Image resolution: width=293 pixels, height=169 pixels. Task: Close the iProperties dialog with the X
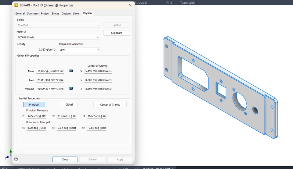pos(130,5)
